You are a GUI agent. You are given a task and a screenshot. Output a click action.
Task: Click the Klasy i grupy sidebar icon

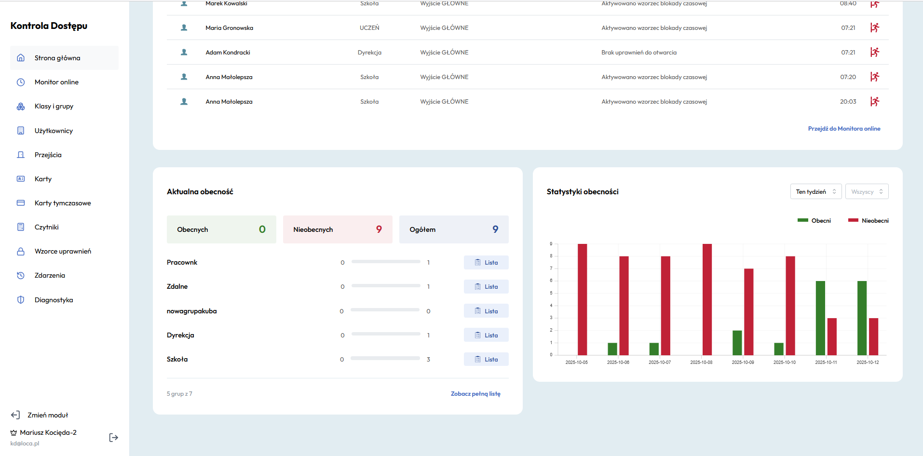pos(21,107)
